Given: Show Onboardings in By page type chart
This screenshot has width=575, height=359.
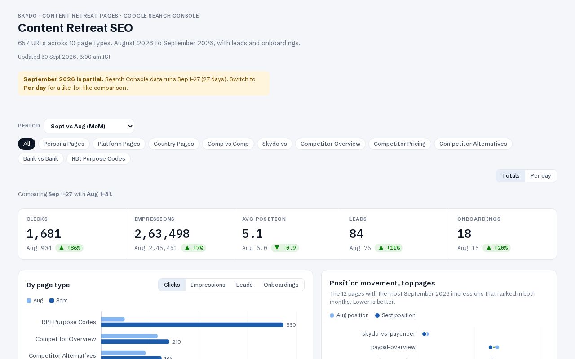Looking at the screenshot, I should 281,285.
